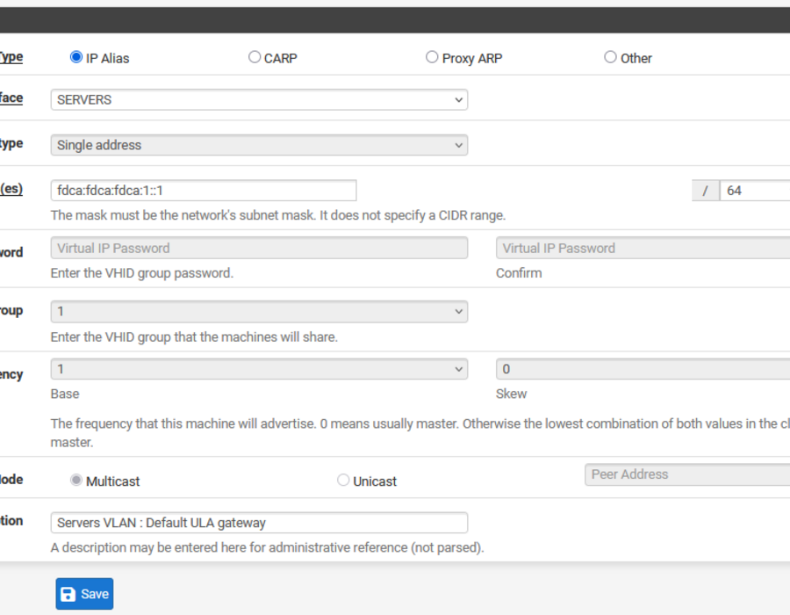790x615 pixels.
Task: Click the Peer Address field
Action: click(x=687, y=474)
